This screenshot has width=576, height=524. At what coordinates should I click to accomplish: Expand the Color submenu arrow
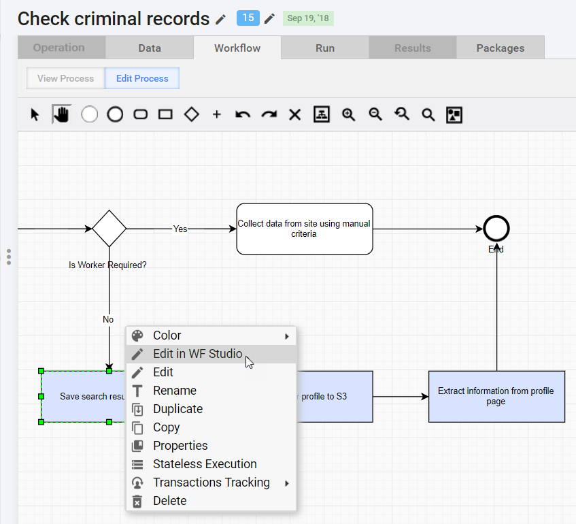coord(287,336)
